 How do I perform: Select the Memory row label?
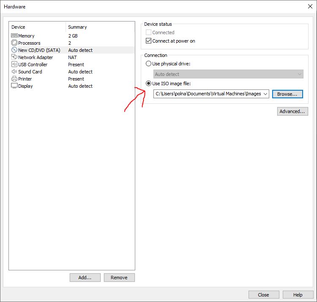26,36
